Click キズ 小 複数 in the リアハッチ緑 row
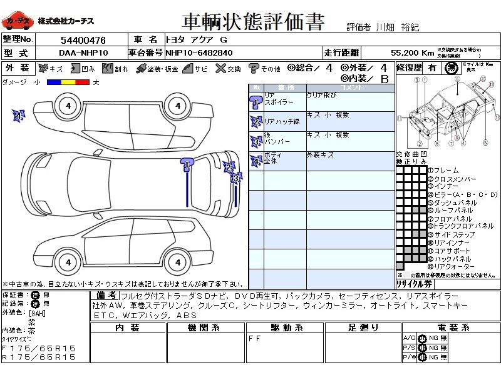Viewport: 501px width, 375px height. click(x=328, y=115)
